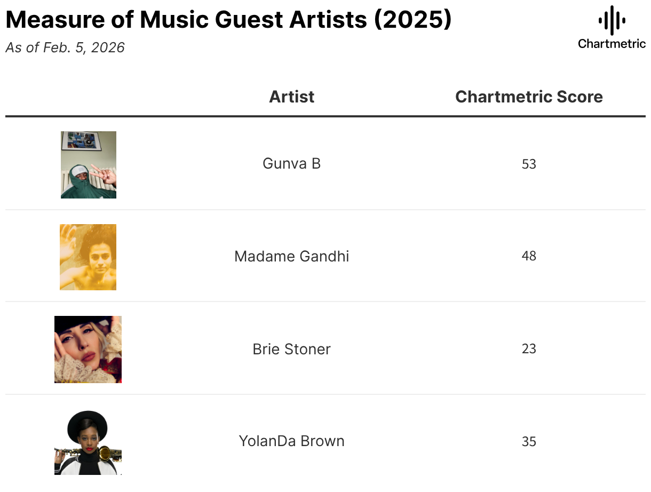Open Brie Stoner's artist photo
This screenshot has height=492, width=651.
pos(88,350)
